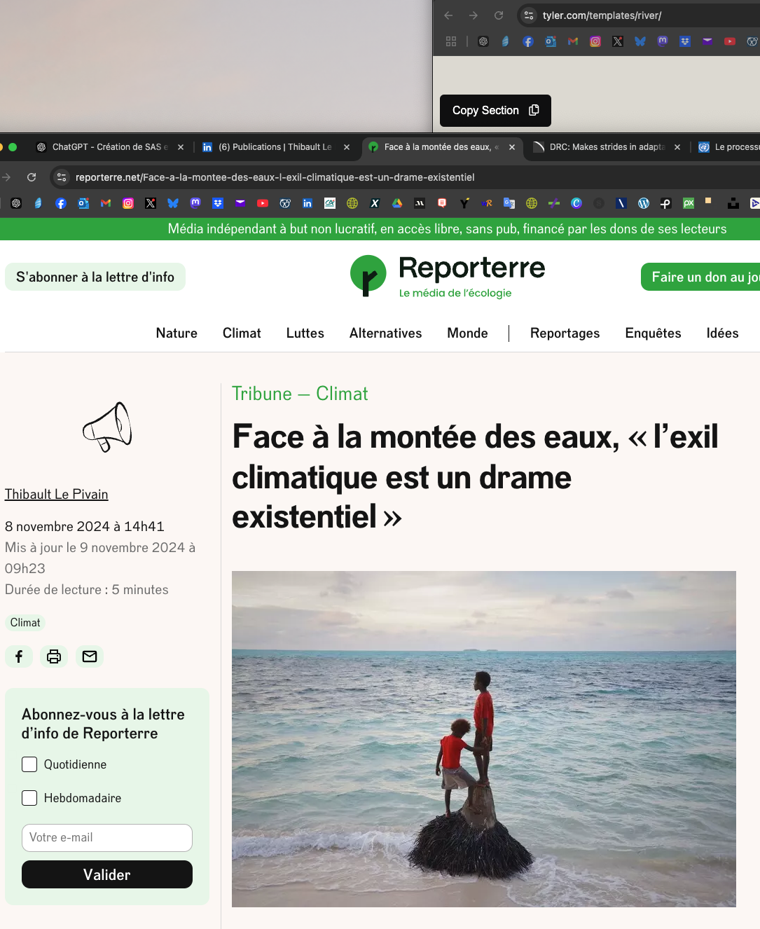Enable the Quotidienne newsletter checkbox
The image size is (760, 929).
click(x=29, y=764)
